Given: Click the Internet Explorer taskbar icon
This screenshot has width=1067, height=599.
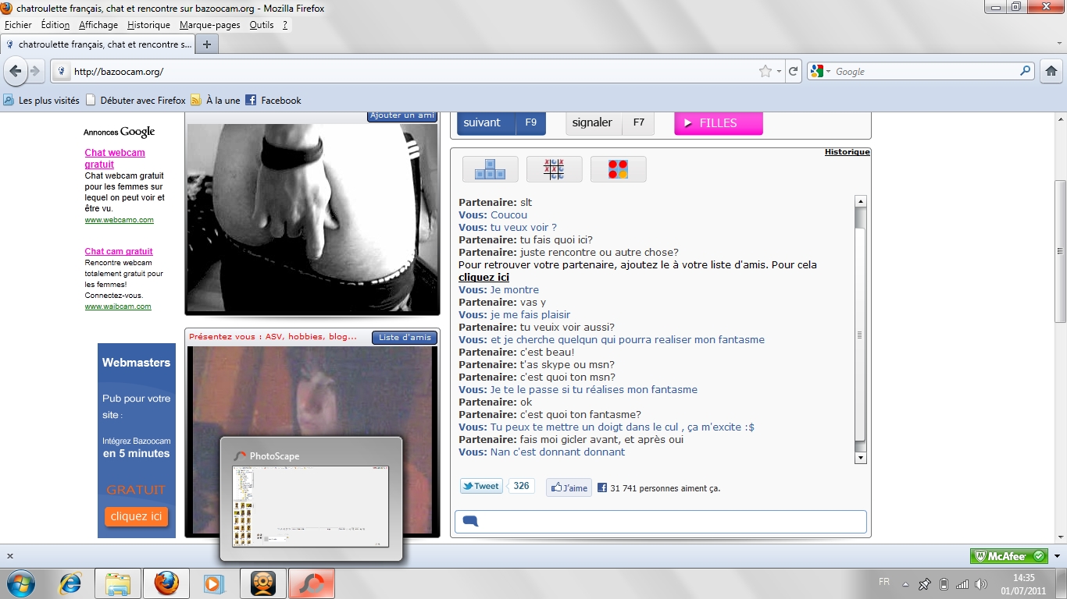Looking at the screenshot, I should (70, 583).
